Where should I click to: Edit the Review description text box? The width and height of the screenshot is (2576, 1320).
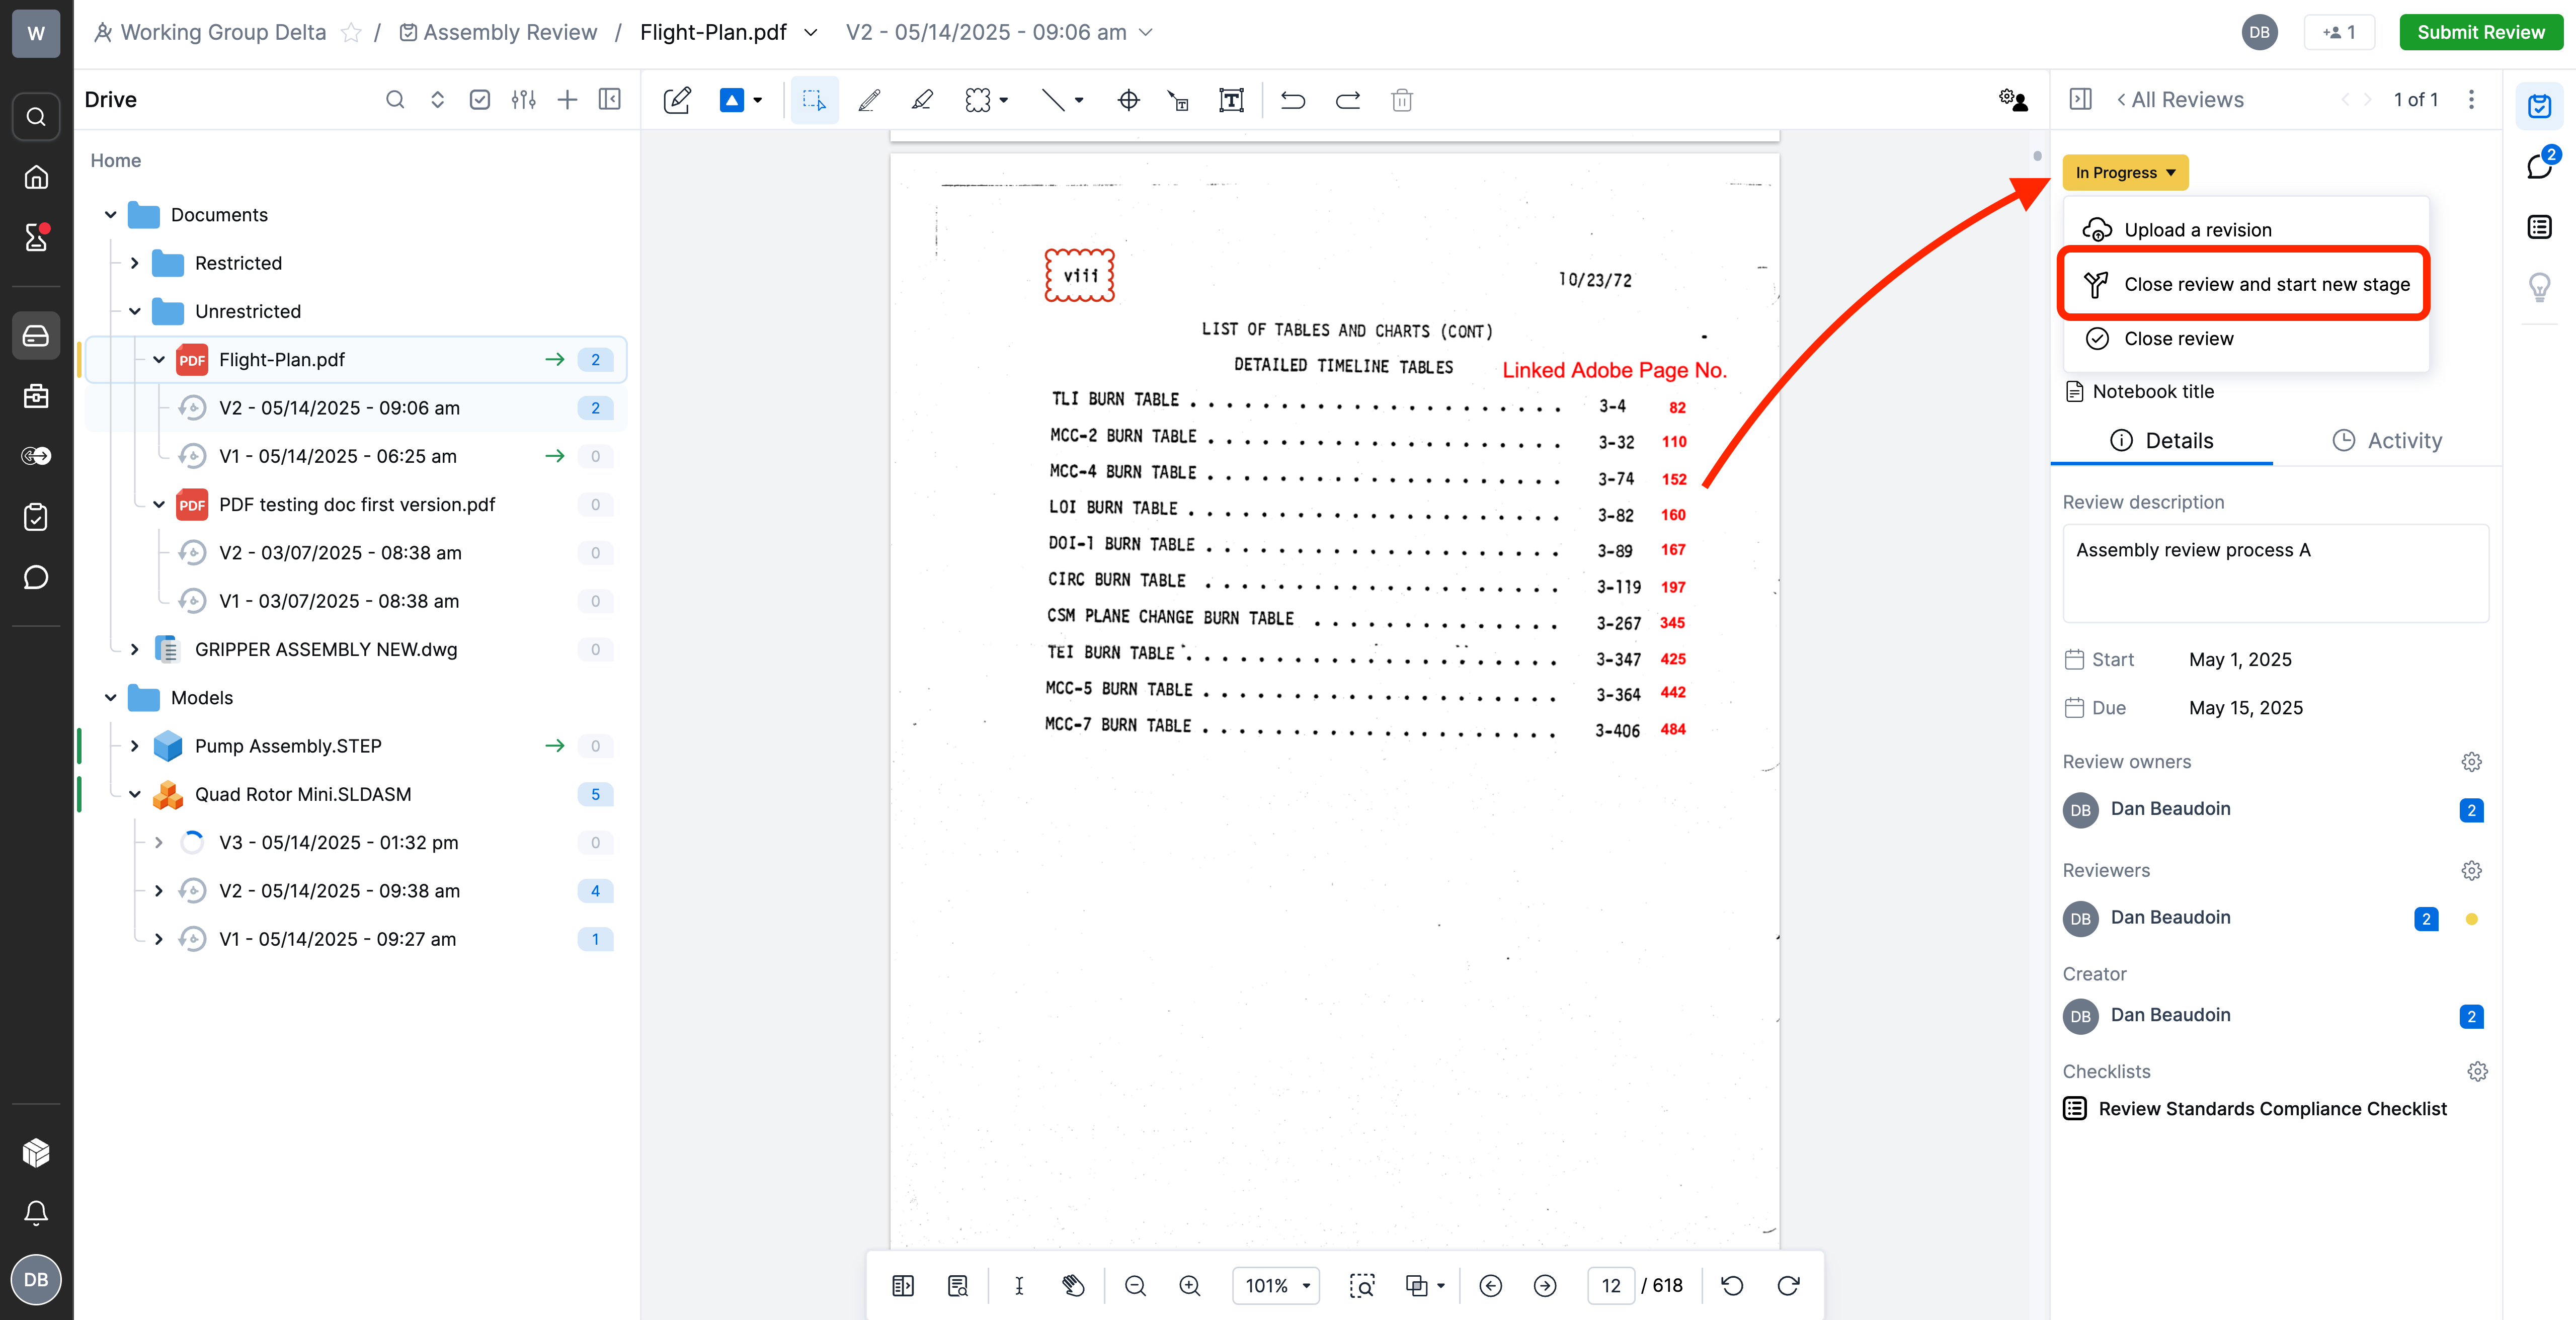pyautogui.click(x=2275, y=573)
